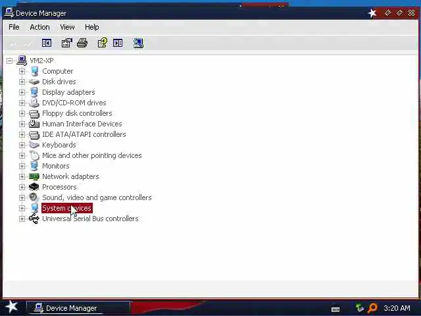Click the DVD/CD-ROM drives disc icon
Viewport: 421px width, 316px height.
point(34,103)
